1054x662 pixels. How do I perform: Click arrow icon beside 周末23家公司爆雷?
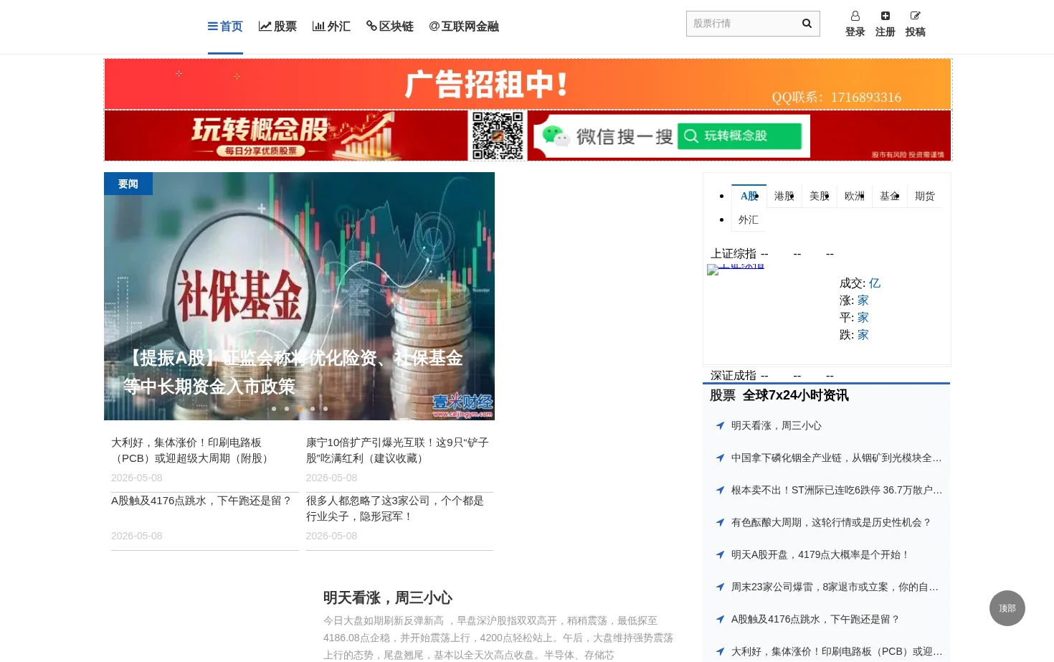tap(720, 587)
